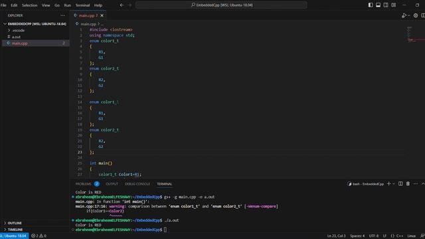Click the 'int main()' line of code
Screen dimensions: 425x239
(x=101, y=163)
